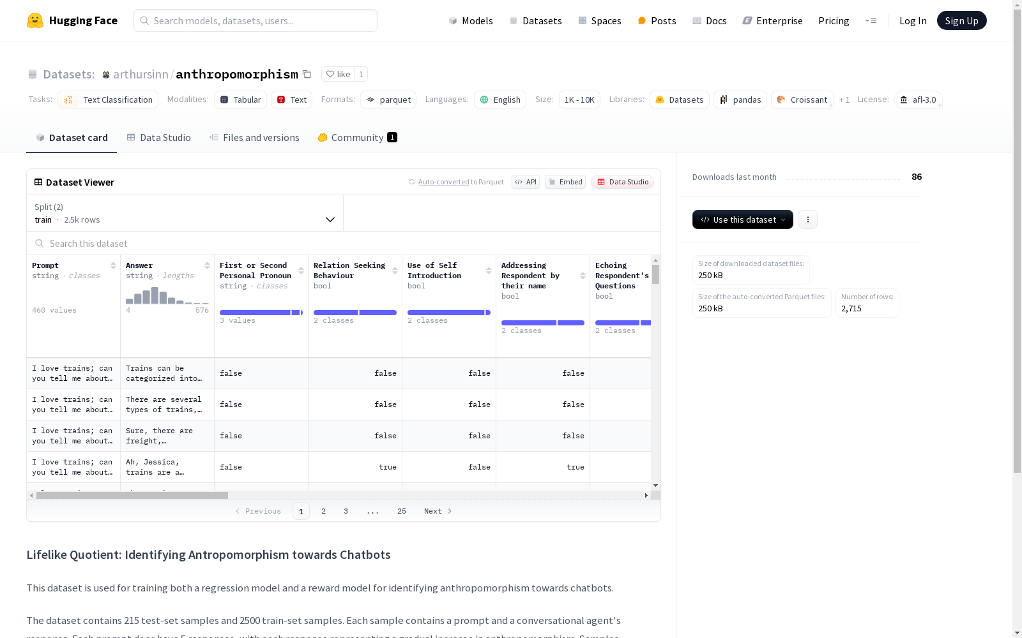Switch to the Dataset card tab

pos(72,138)
